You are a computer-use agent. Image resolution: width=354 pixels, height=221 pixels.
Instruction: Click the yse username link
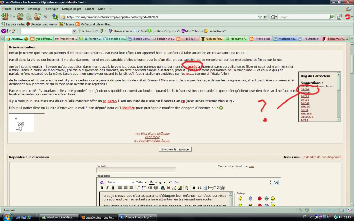[x=251, y=166]
